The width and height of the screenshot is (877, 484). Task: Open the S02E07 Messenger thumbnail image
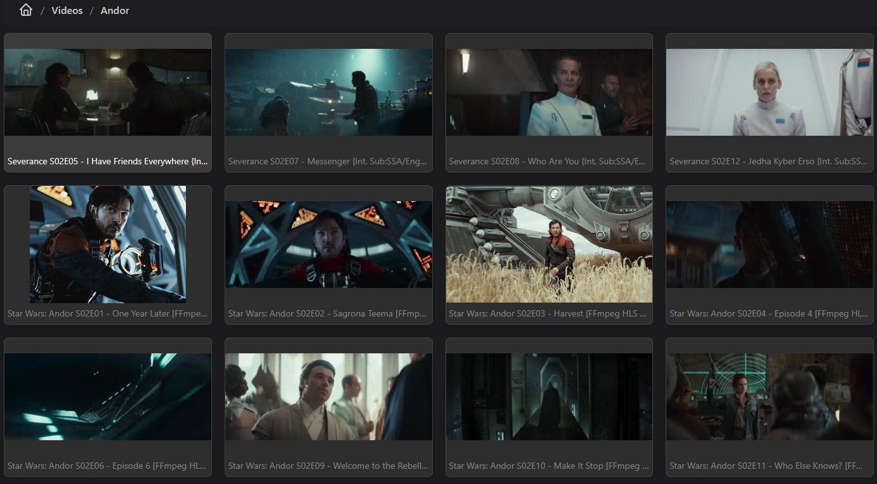click(x=329, y=93)
